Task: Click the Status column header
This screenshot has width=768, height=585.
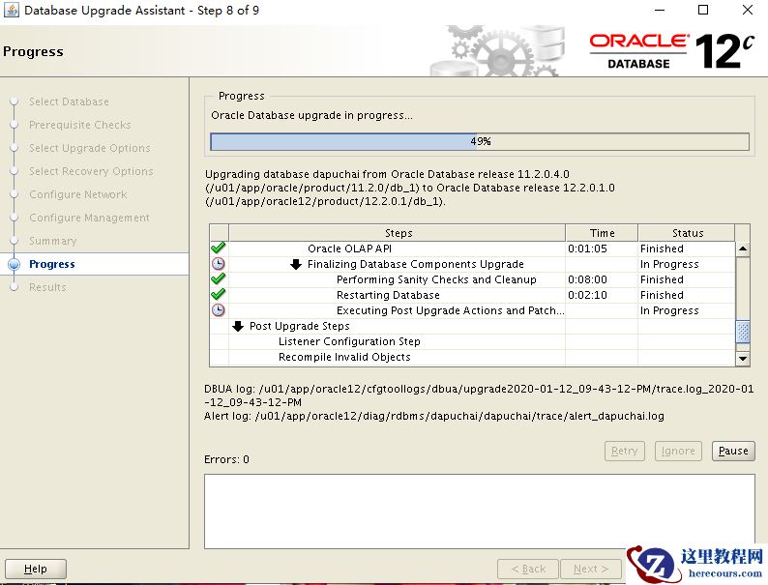Action: (687, 233)
